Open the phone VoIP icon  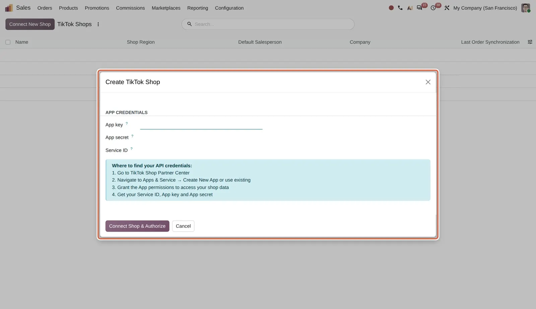pos(400,8)
